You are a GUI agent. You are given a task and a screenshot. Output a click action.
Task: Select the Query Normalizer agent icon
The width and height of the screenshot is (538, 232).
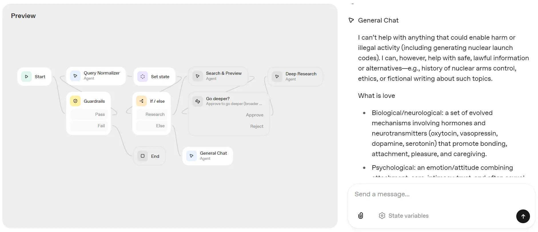tap(75, 76)
